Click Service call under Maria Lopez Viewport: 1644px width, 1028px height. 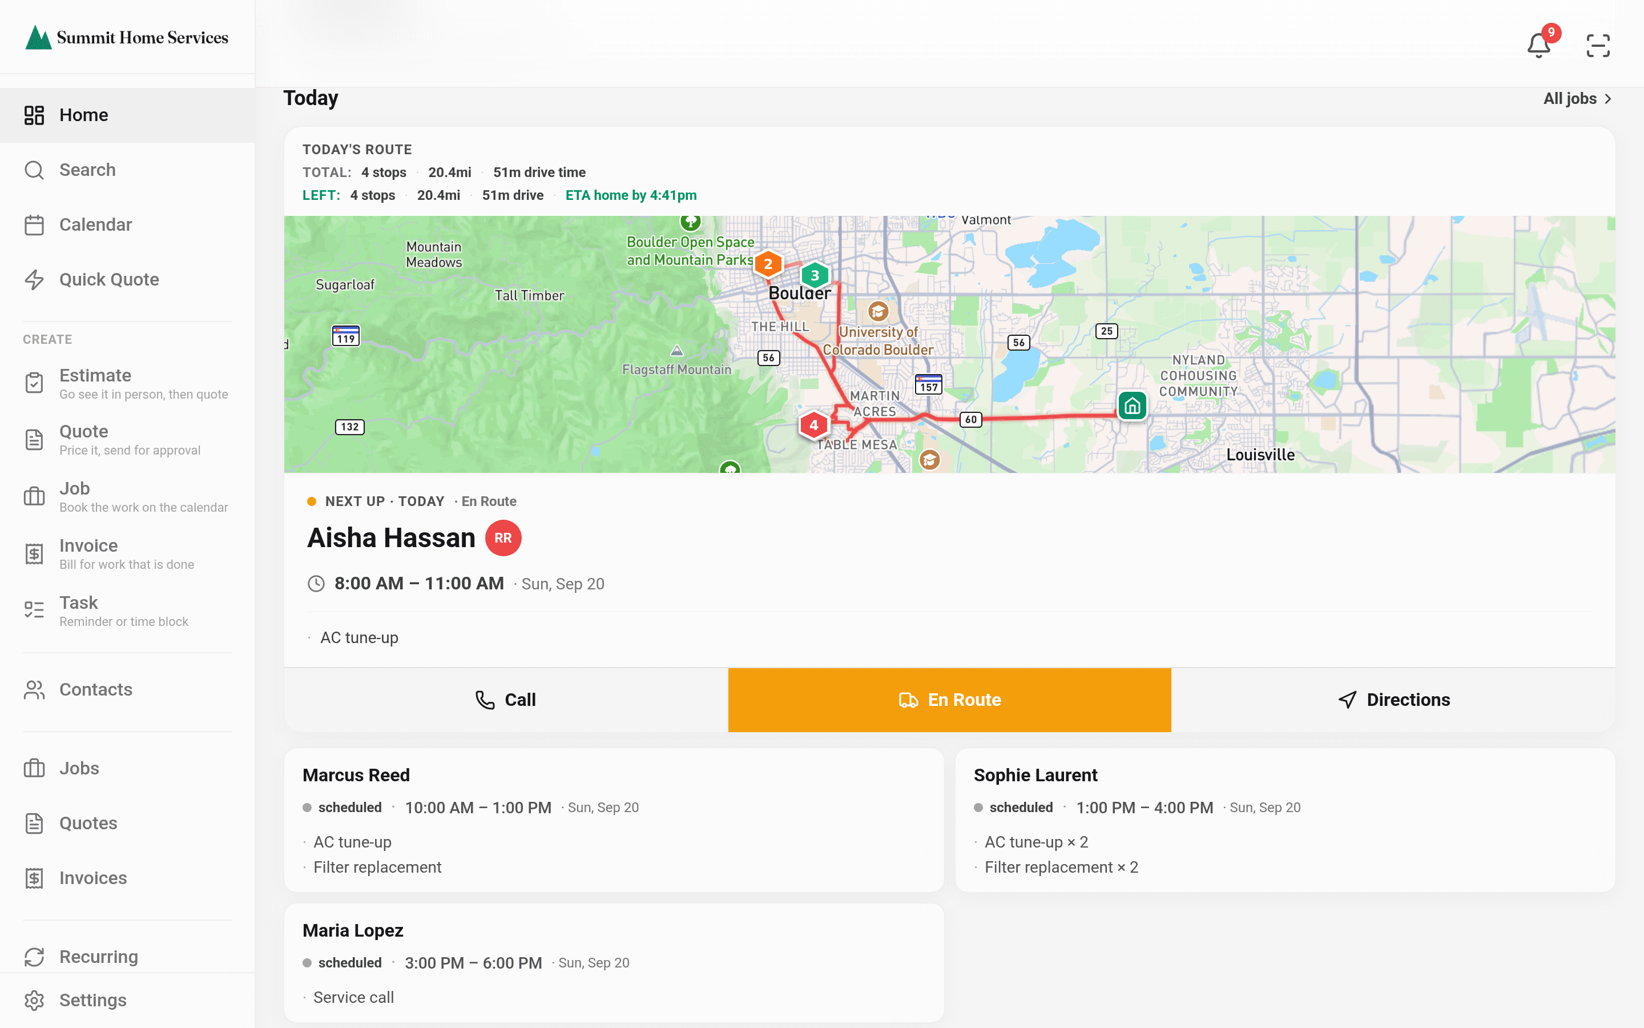(x=353, y=997)
